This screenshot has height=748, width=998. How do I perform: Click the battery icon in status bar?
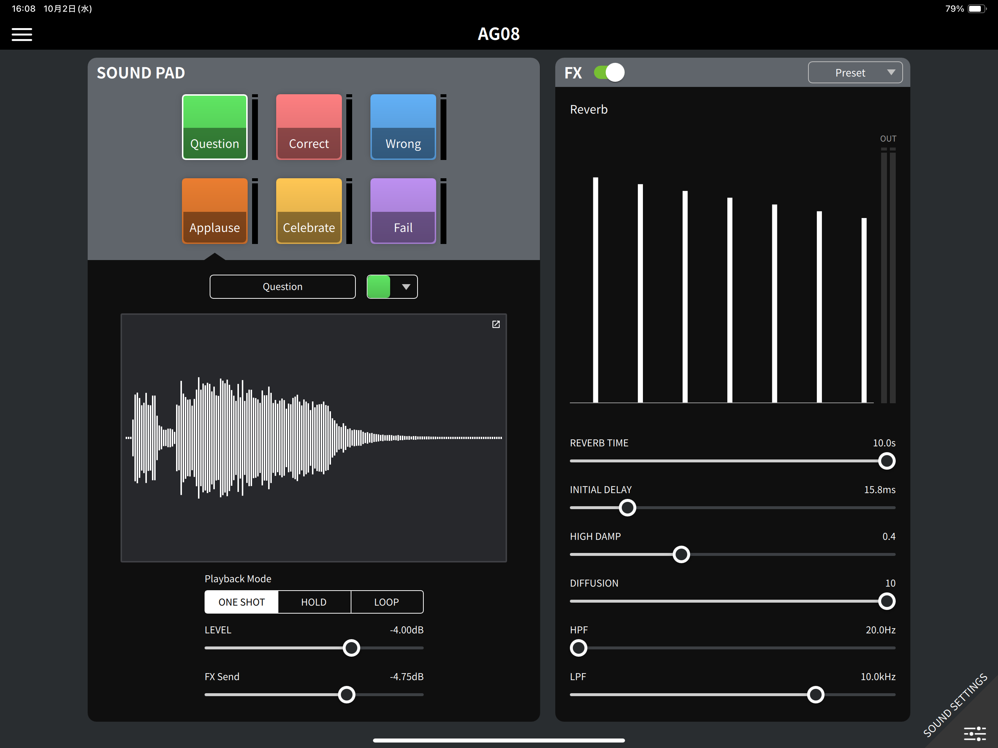click(x=977, y=8)
